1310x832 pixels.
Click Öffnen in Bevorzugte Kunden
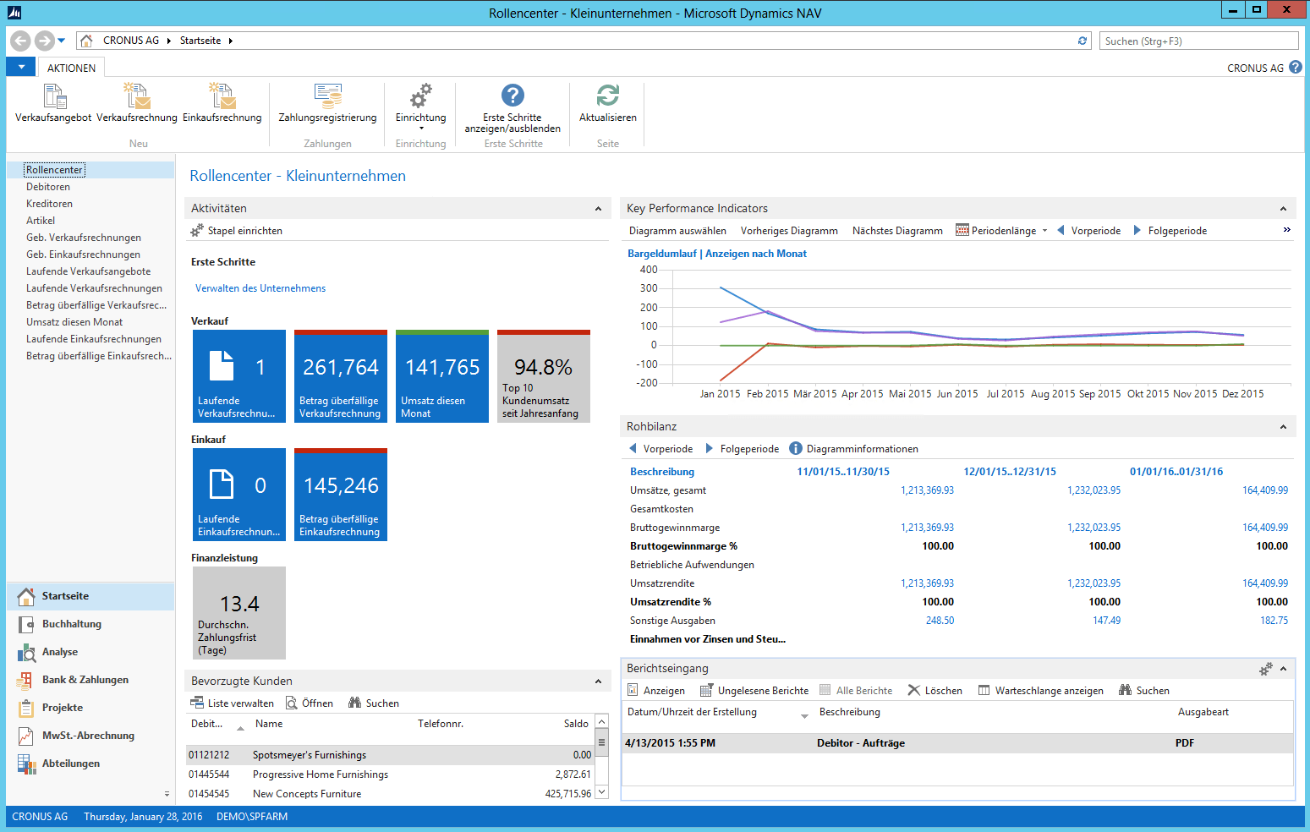pyautogui.click(x=310, y=703)
